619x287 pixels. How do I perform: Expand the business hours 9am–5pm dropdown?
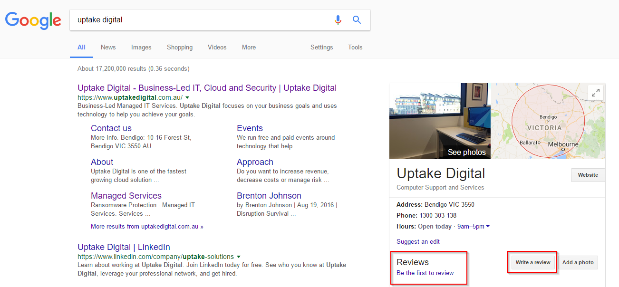click(x=488, y=227)
